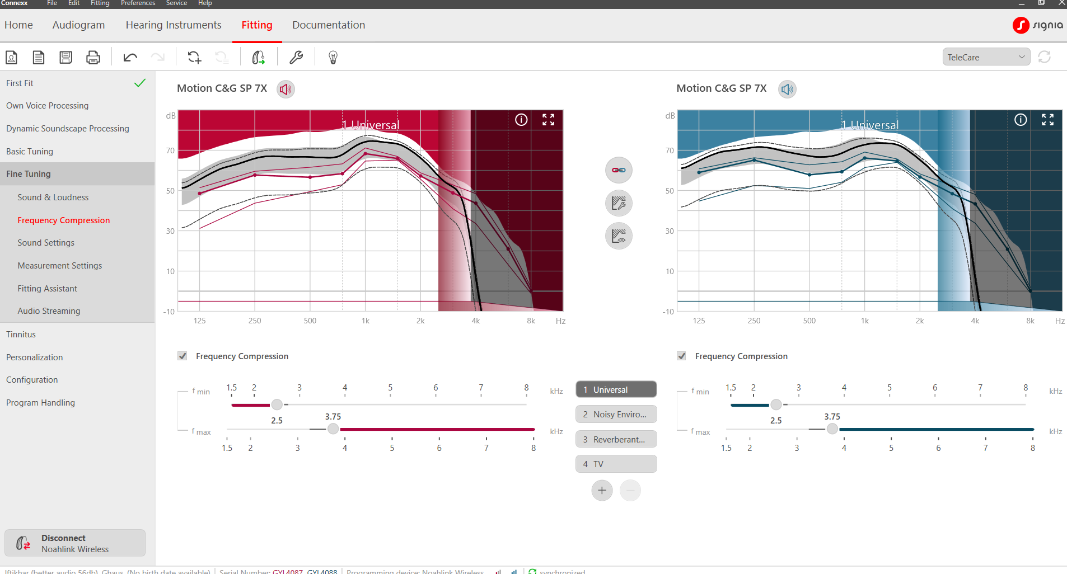Mute the right (red) hearing instrument
Viewport: 1067px width, 574px height.
[286, 89]
